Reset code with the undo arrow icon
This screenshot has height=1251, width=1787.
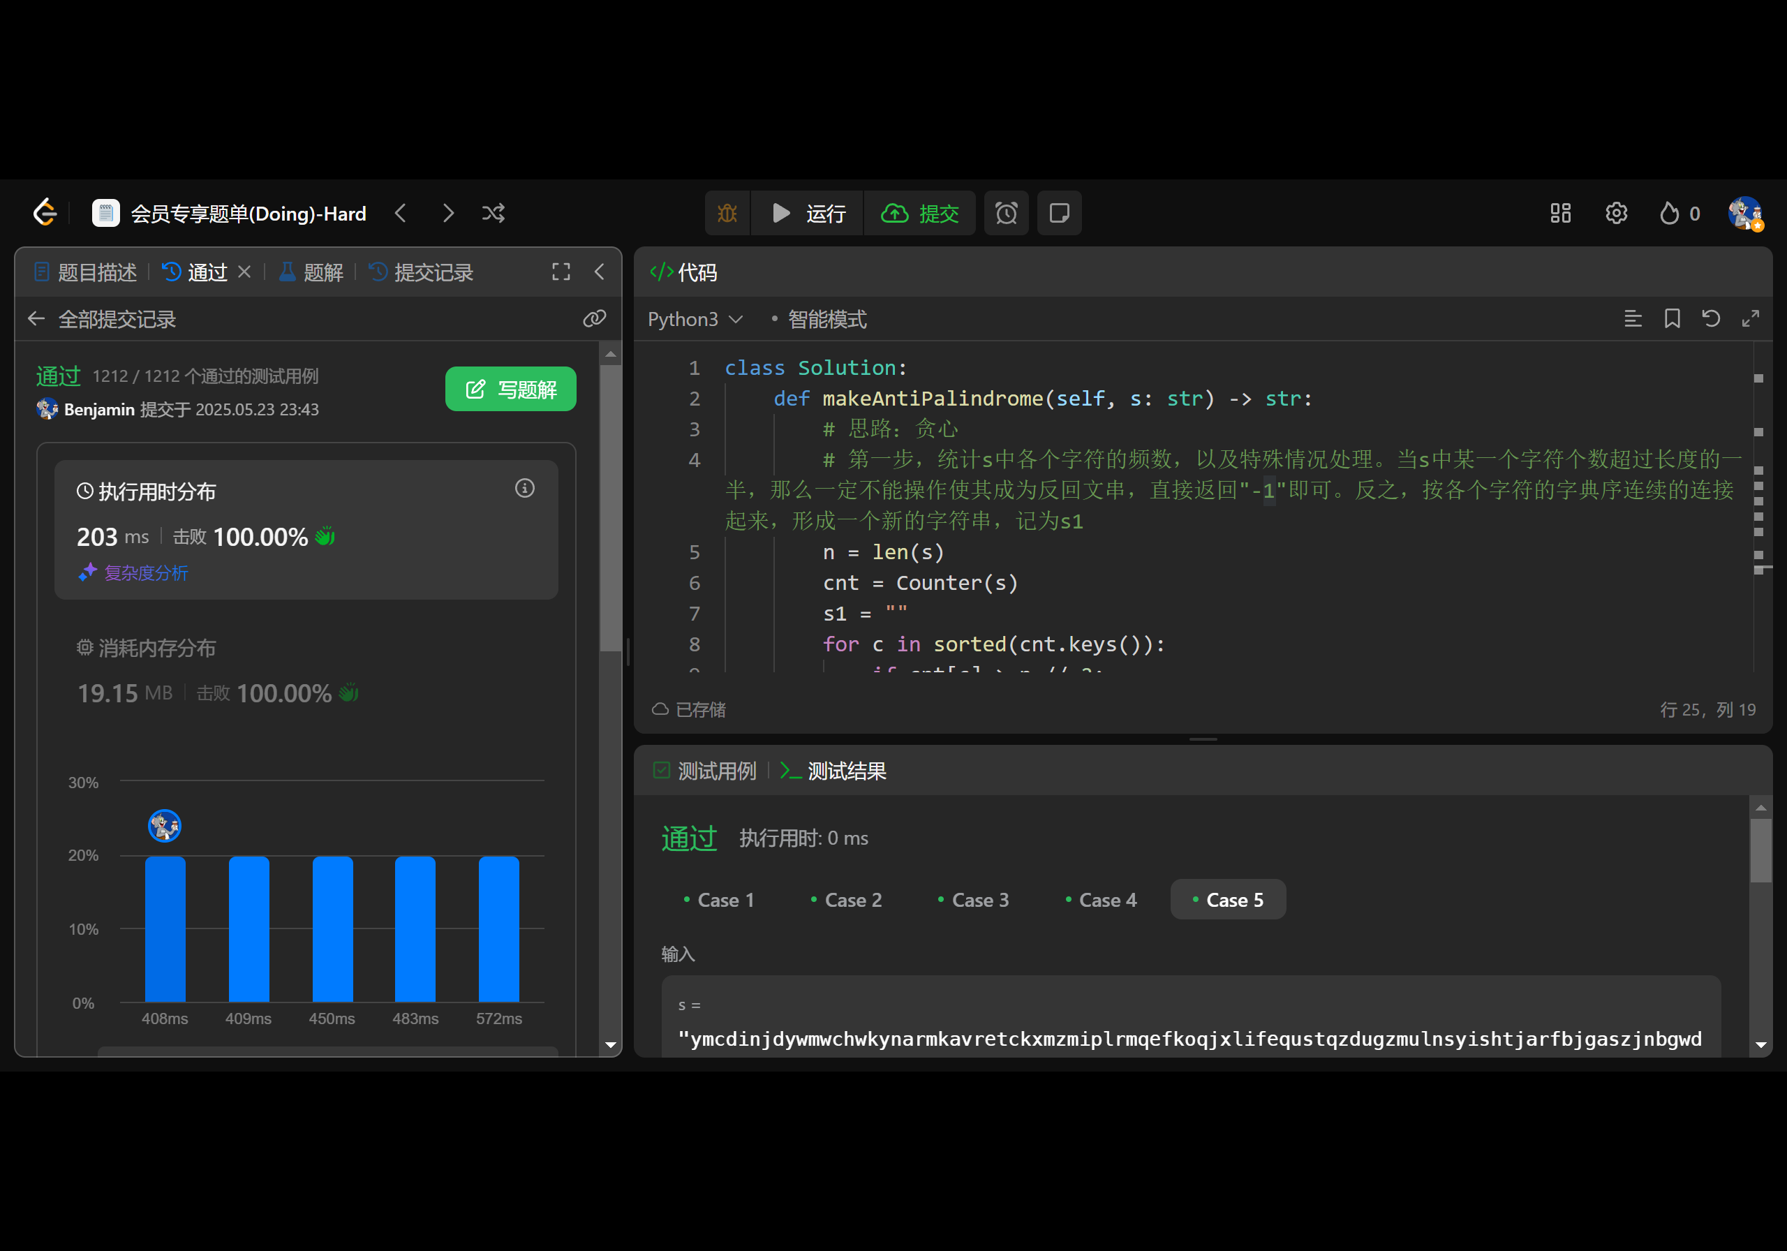[1711, 318]
